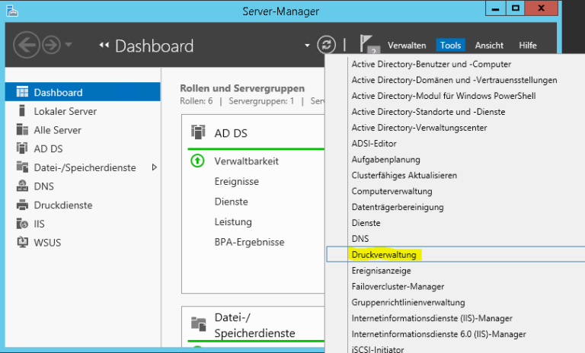Choose Datenträgerbereinigung from Tools menu
This screenshot has width=585, height=353.
(x=398, y=207)
